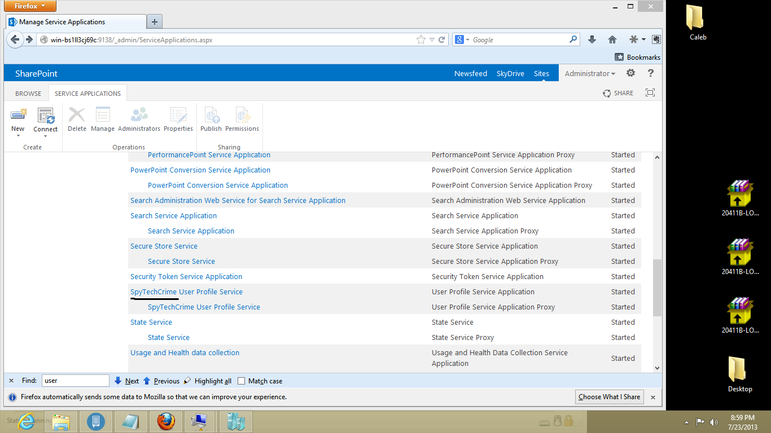The image size is (771, 433).
Task: Click the Highlight all button
Action: coord(207,381)
